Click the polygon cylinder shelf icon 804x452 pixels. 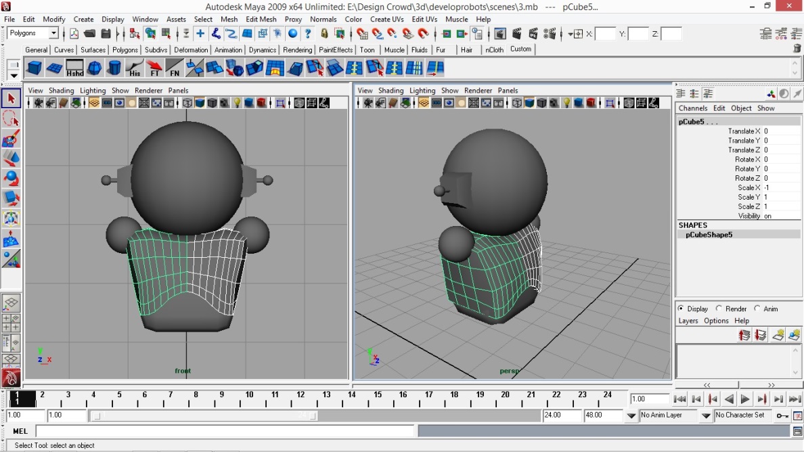[x=114, y=68]
